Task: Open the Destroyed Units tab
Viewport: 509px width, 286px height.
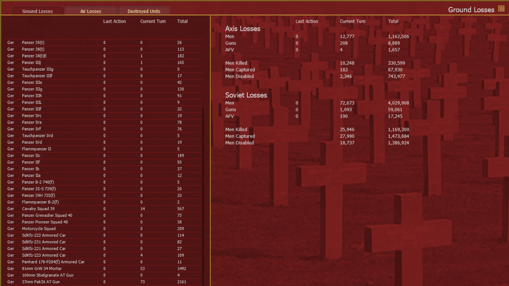Action: (x=144, y=11)
